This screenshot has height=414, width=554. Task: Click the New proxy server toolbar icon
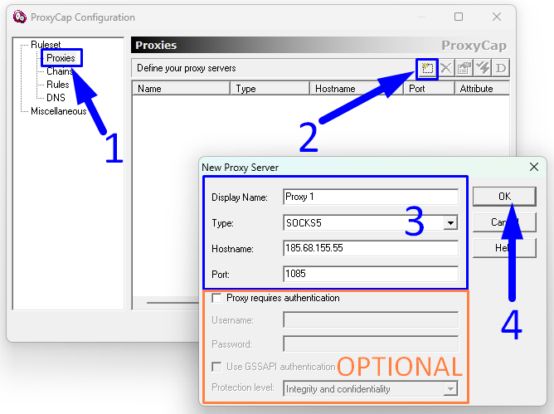(427, 68)
